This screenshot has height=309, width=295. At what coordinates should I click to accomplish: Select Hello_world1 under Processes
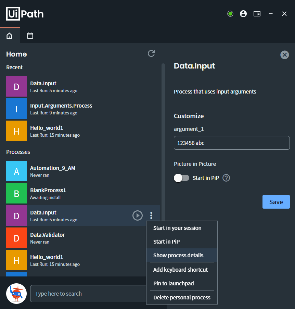coord(76,260)
